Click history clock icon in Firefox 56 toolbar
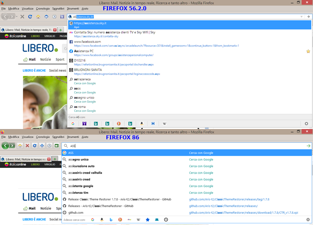 point(54,17)
